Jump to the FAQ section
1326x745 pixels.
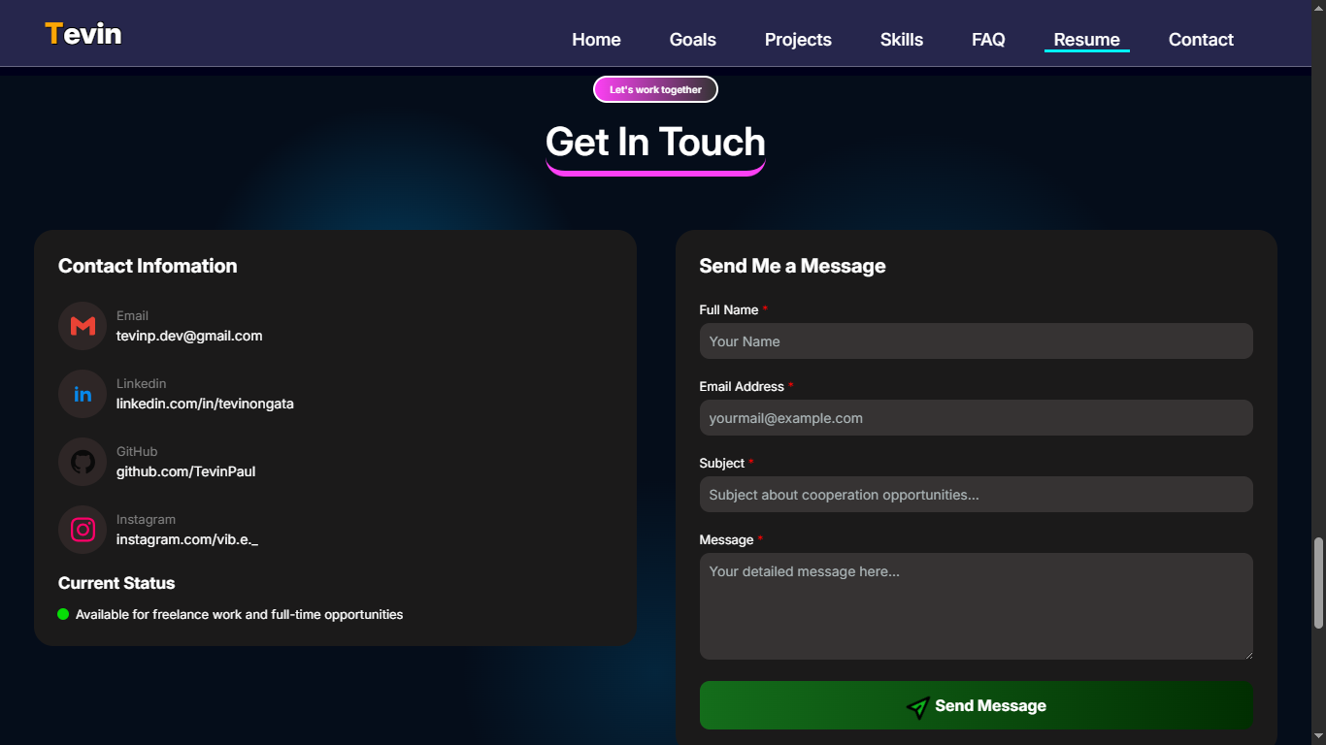click(988, 40)
